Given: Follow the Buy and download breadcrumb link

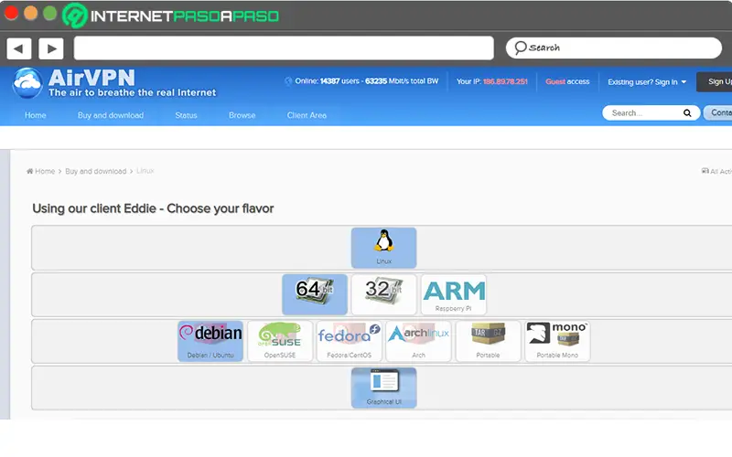Looking at the screenshot, I should coord(96,171).
